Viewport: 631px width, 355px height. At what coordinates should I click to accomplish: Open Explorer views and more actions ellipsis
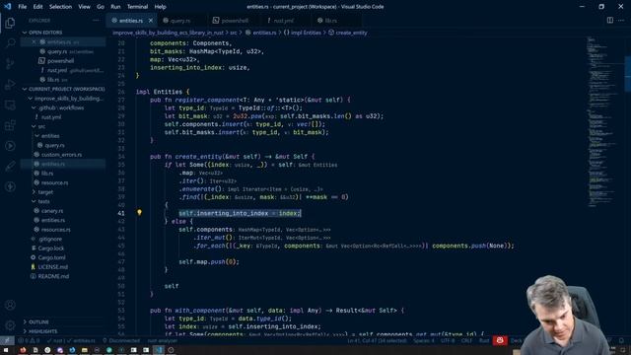click(x=96, y=20)
